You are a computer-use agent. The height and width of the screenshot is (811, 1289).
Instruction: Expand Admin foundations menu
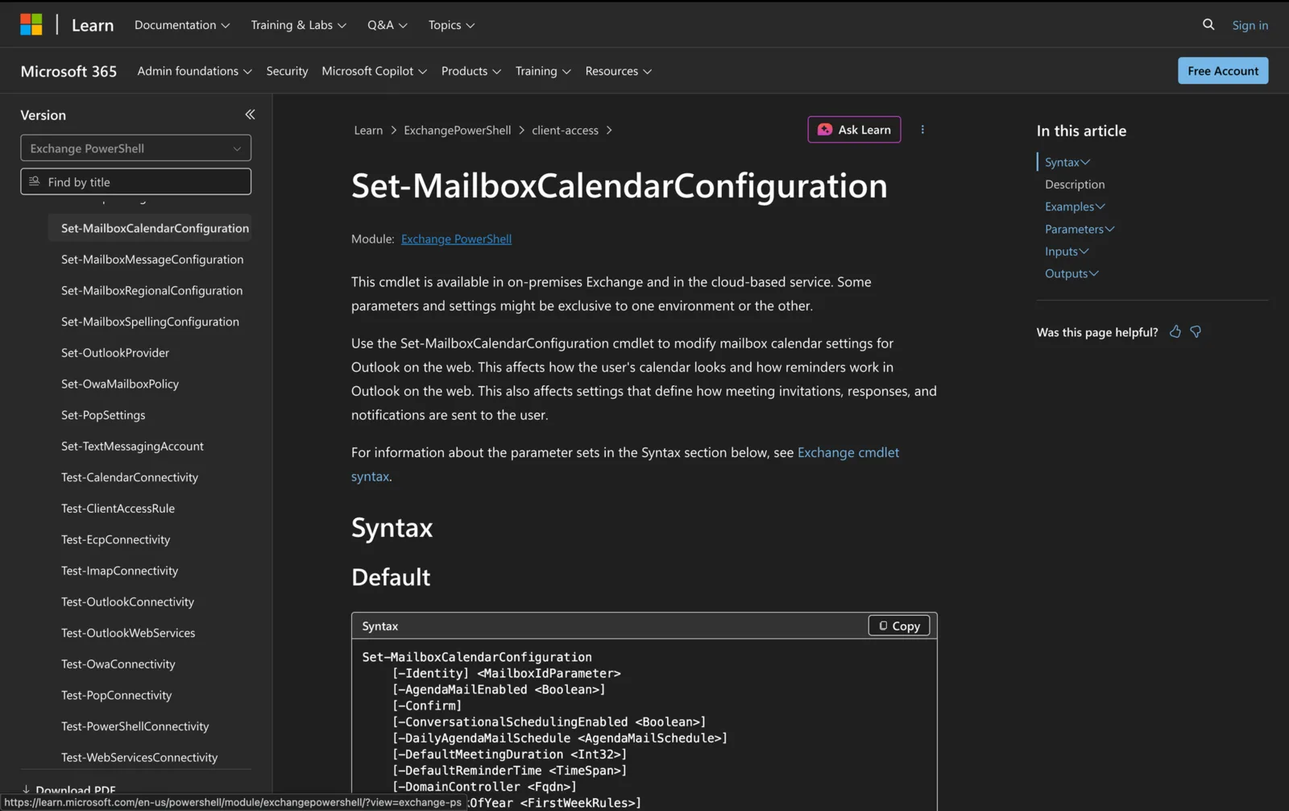(194, 71)
